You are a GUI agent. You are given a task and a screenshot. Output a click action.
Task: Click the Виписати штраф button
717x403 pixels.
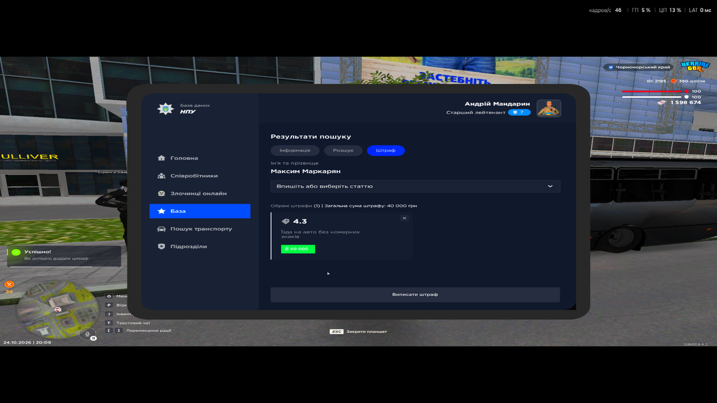[415, 294]
